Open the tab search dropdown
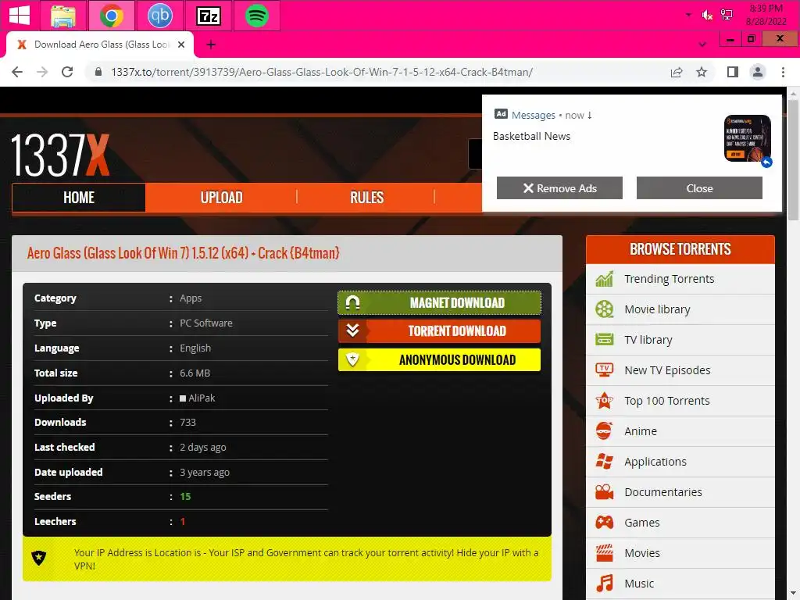Screen dimensions: 800x600 (702, 45)
